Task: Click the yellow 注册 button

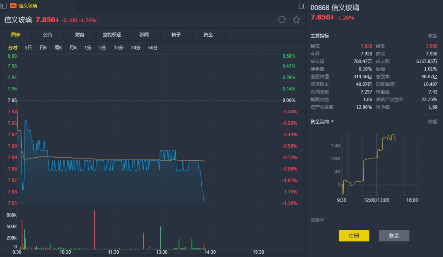Action: (354, 236)
